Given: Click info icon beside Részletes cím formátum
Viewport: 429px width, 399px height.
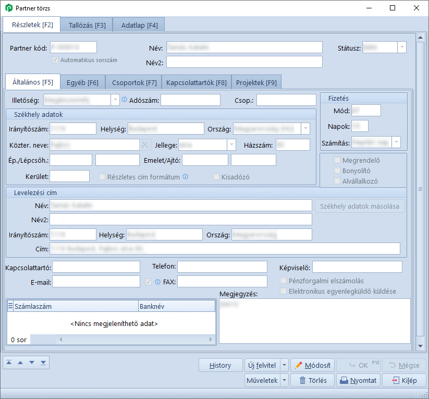Looking at the screenshot, I should point(185,177).
